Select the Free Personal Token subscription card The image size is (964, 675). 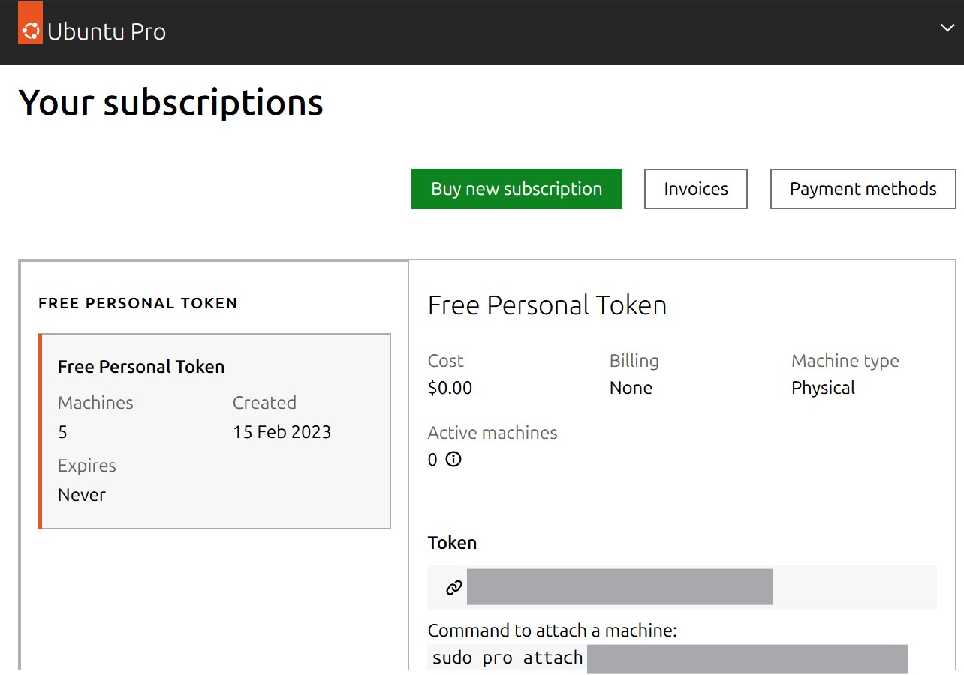[x=215, y=431]
